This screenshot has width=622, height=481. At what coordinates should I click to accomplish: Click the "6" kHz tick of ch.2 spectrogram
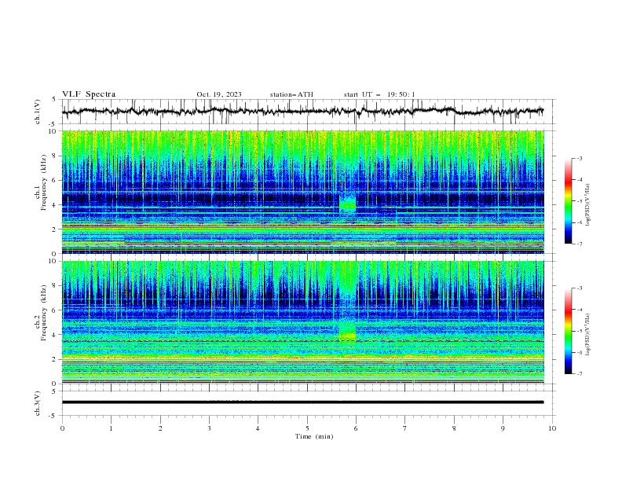[55, 310]
